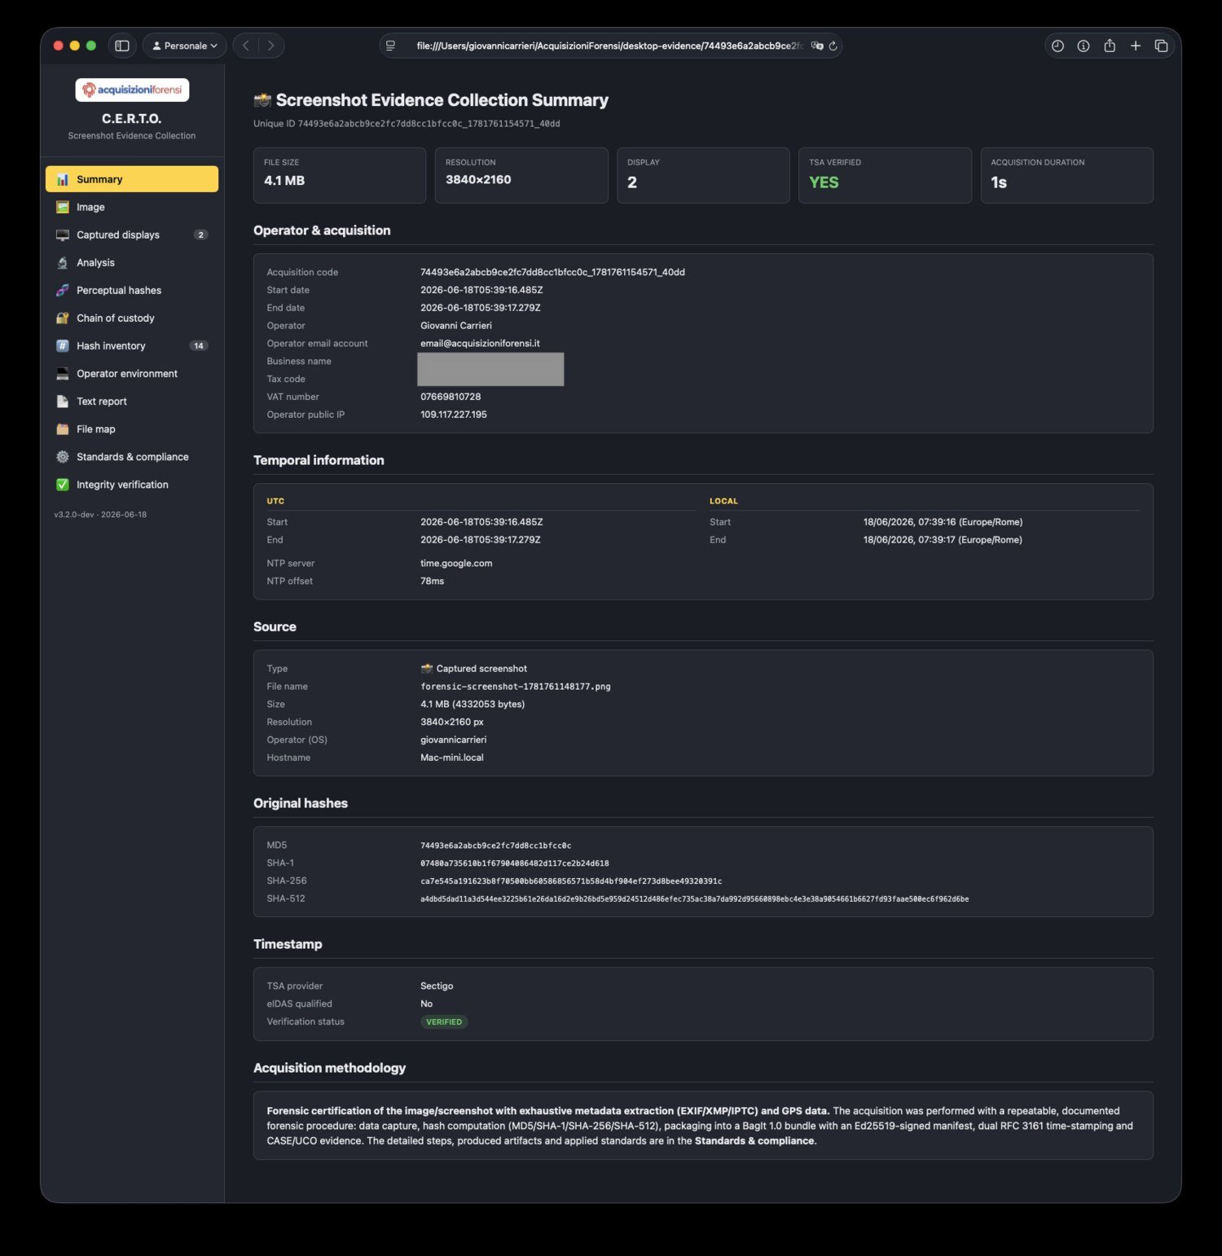Click the Hostname Mac-mini.local value
1222x1256 pixels.
pos(452,758)
